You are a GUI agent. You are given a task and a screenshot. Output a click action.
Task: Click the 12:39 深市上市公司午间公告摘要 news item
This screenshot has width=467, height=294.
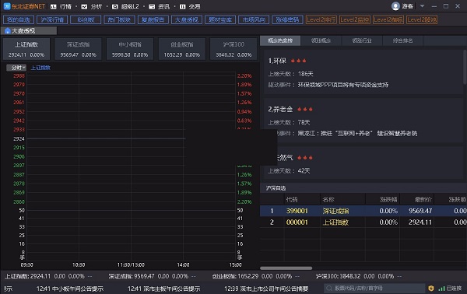(x=266, y=289)
